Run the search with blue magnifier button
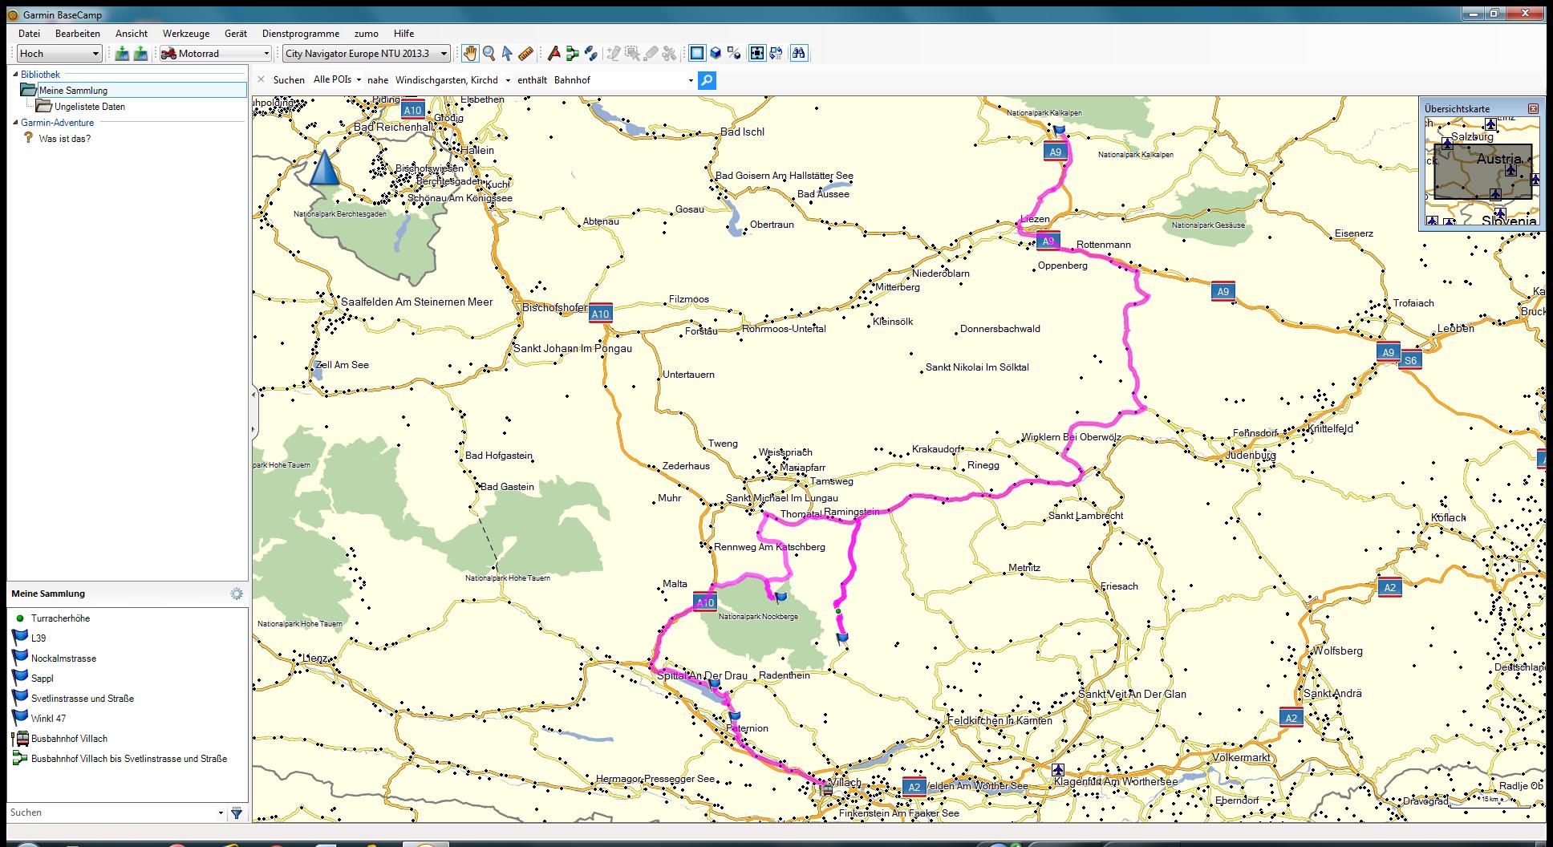 707,80
